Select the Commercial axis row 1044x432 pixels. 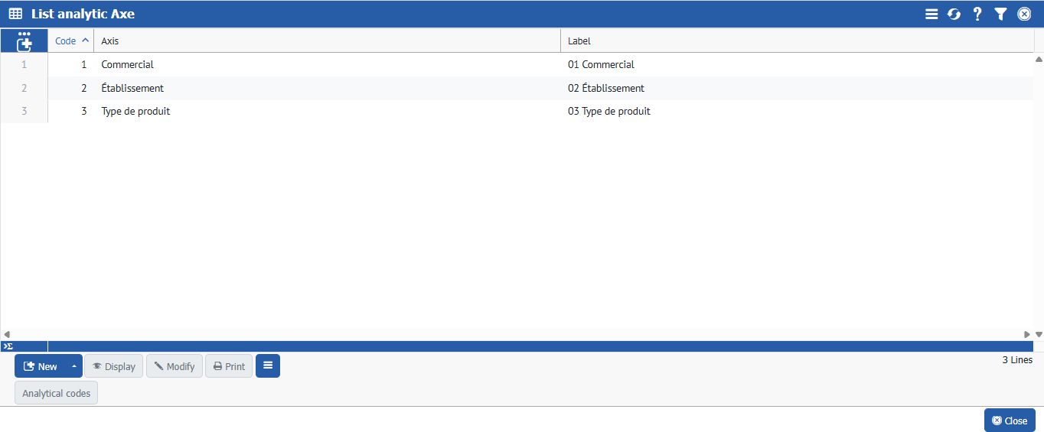coord(128,65)
